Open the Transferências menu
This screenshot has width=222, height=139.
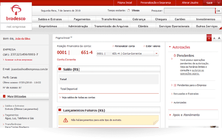pos(111,19)
